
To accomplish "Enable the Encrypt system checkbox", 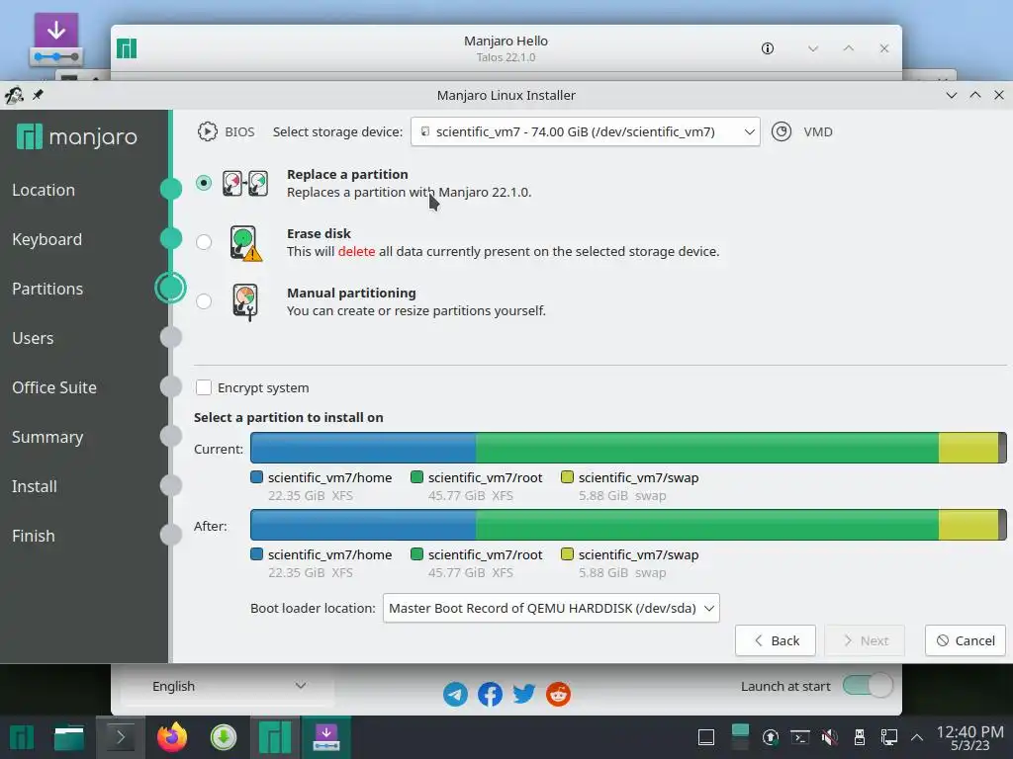I will (x=204, y=387).
